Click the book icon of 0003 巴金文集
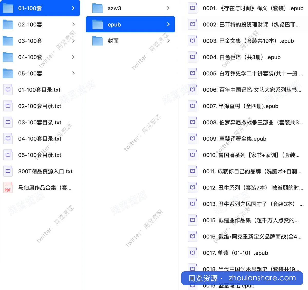308x290 pixels. (x=193, y=41)
